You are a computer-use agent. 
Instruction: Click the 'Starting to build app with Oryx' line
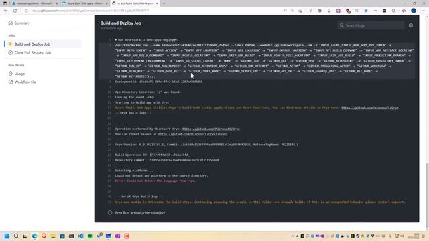pyautogui.click(x=141, y=102)
